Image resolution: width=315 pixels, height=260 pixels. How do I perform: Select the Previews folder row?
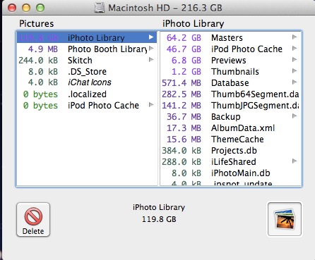click(x=230, y=60)
